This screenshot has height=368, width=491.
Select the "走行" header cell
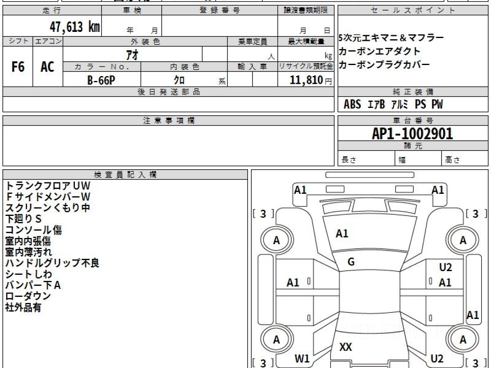coord(52,11)
